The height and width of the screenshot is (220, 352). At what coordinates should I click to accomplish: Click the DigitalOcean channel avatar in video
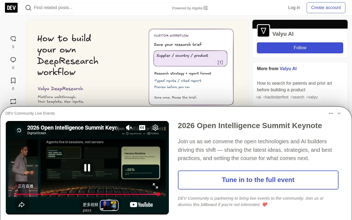(x=19, y=130)
